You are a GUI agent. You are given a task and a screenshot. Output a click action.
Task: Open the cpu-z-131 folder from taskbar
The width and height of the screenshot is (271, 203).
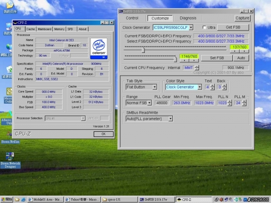click(x=119, y=200)
